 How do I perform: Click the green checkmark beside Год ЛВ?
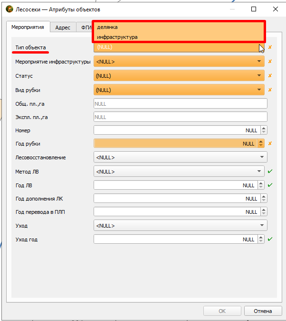(x=270, y=185)
